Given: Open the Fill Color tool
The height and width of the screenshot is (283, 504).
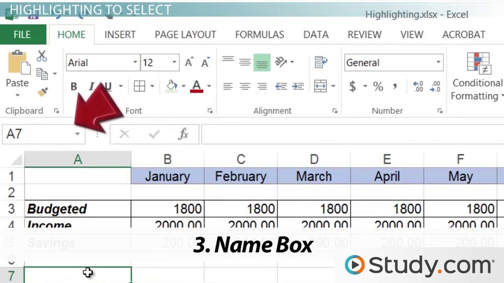Looking at the screenshot, I should [171, 86].
